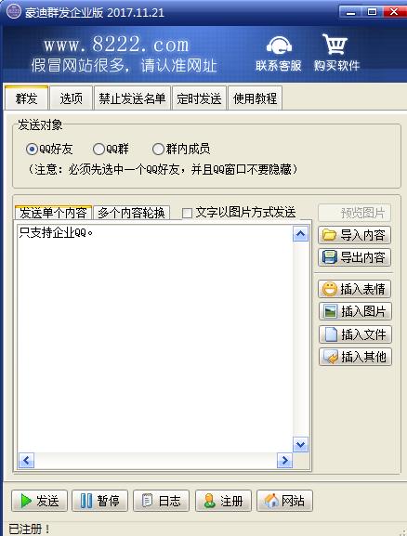407x536 pixels.
Task: Click the 暂停 pause button
Action: pos(99,501)
